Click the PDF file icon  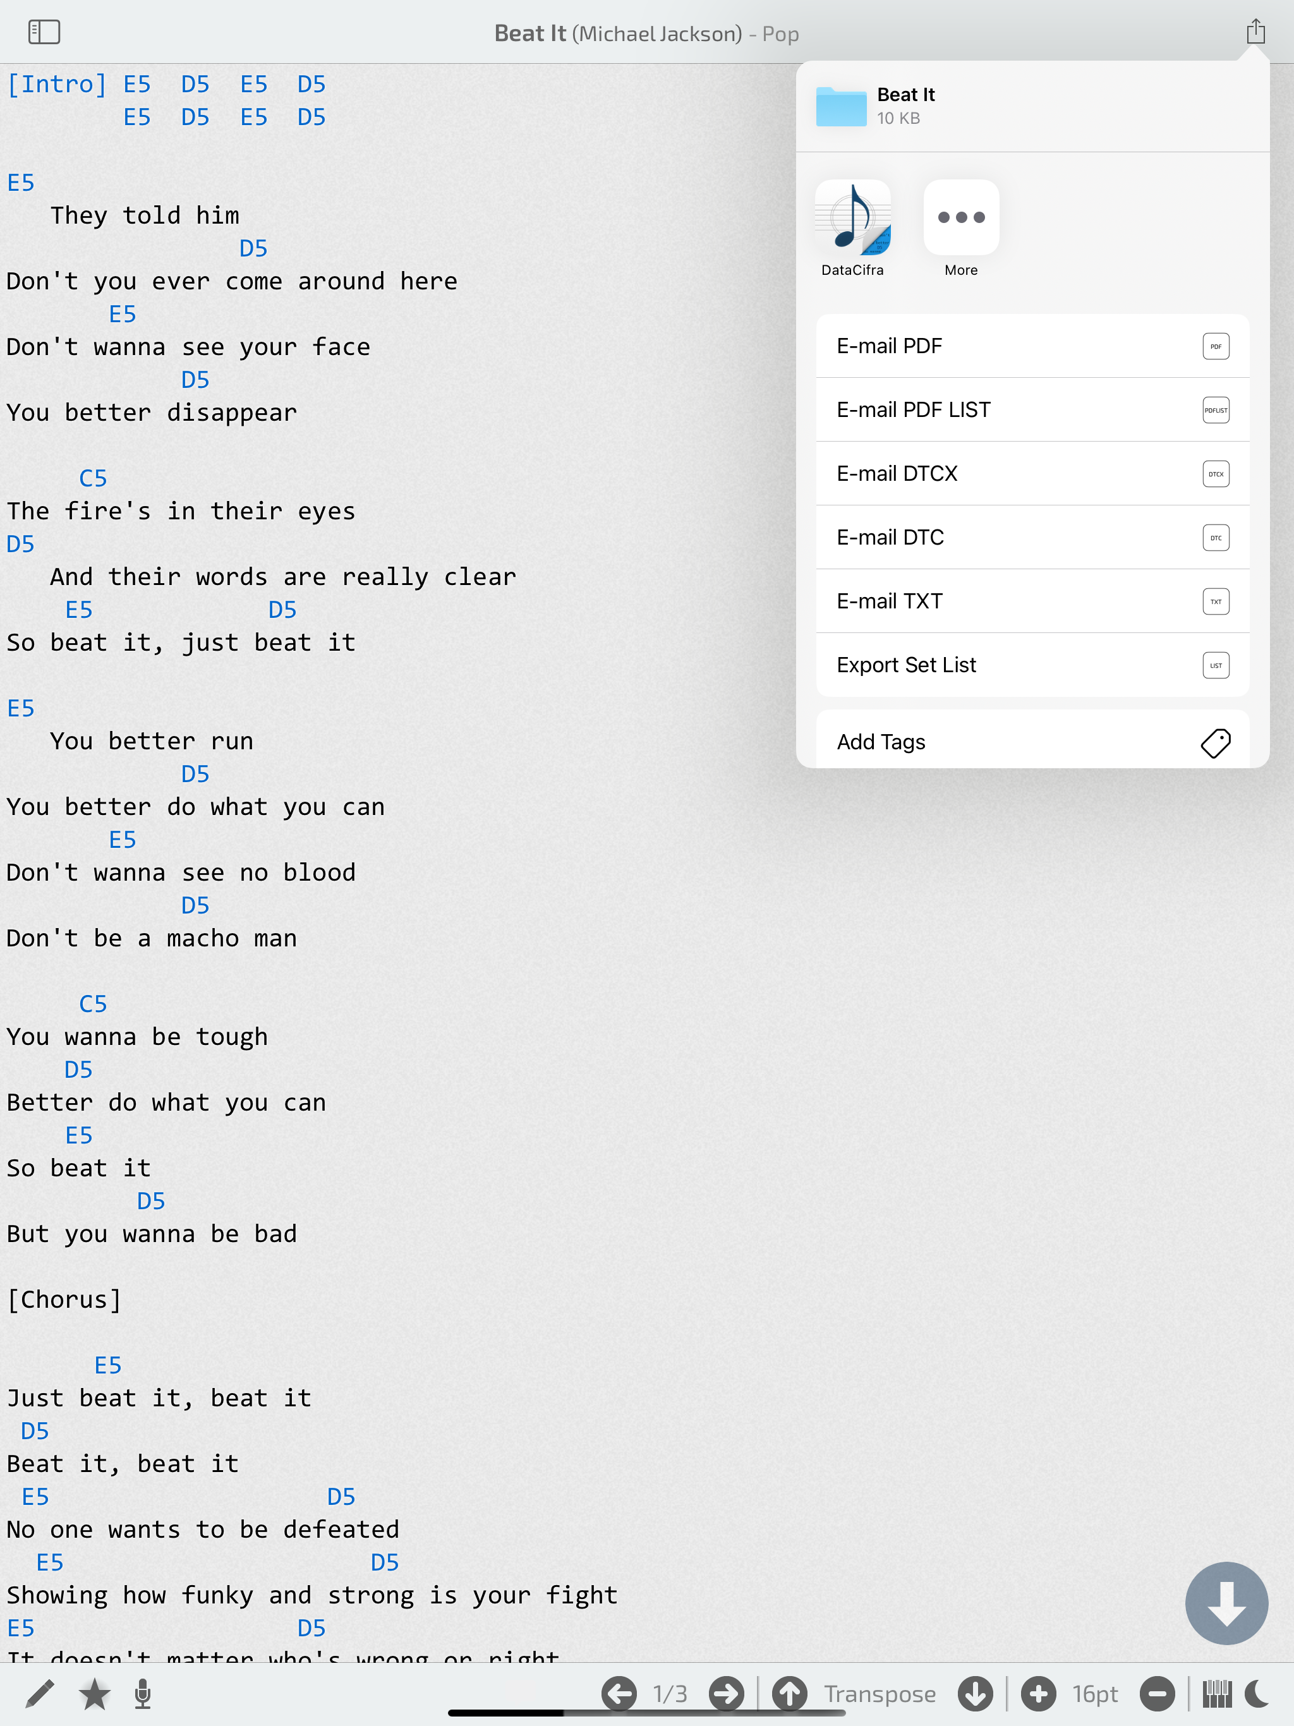[x=1215, y=346]
